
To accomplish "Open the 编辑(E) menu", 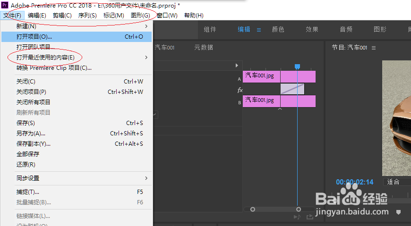I will [x=37, y=16].
